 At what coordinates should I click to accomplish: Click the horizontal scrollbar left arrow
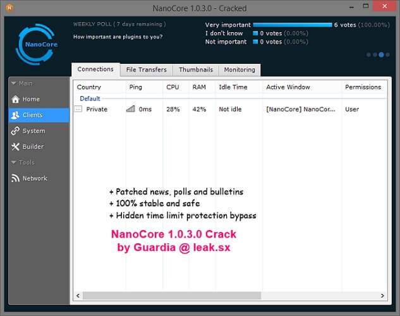coord(78,296)
